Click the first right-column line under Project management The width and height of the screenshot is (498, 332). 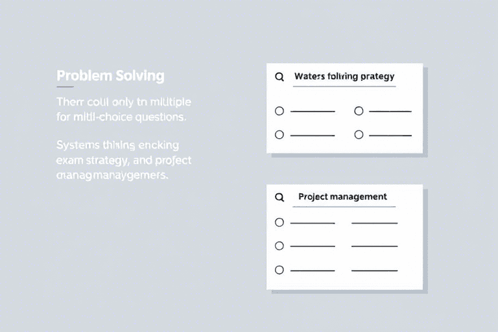click(x=374, y=223)
